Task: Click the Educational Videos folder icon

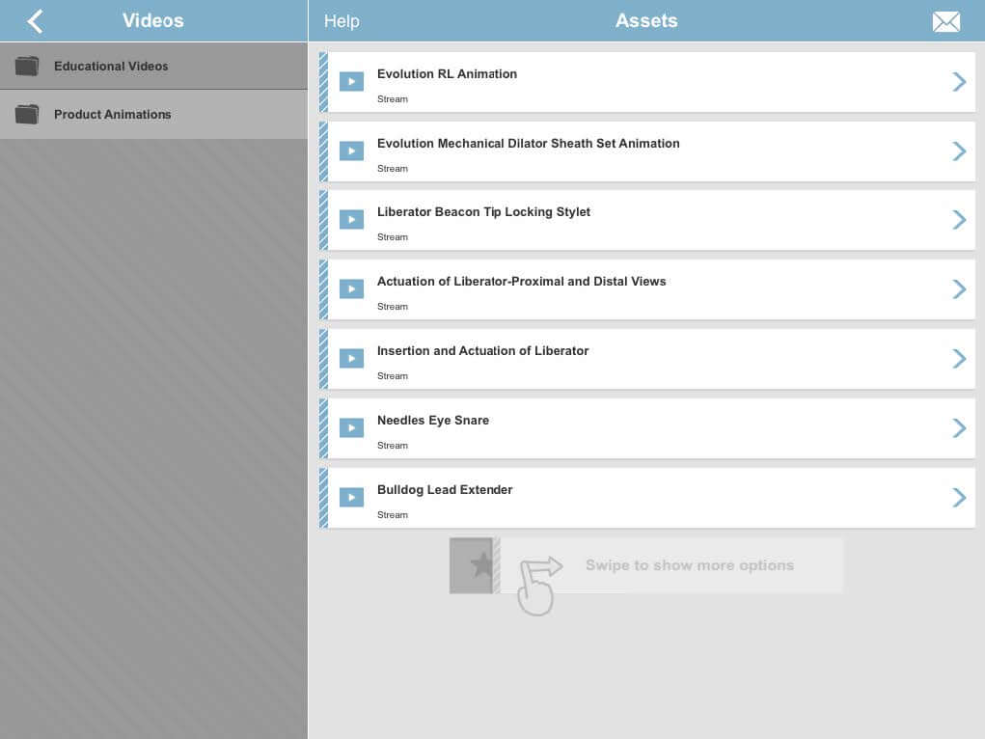Action: click(27, 67)
